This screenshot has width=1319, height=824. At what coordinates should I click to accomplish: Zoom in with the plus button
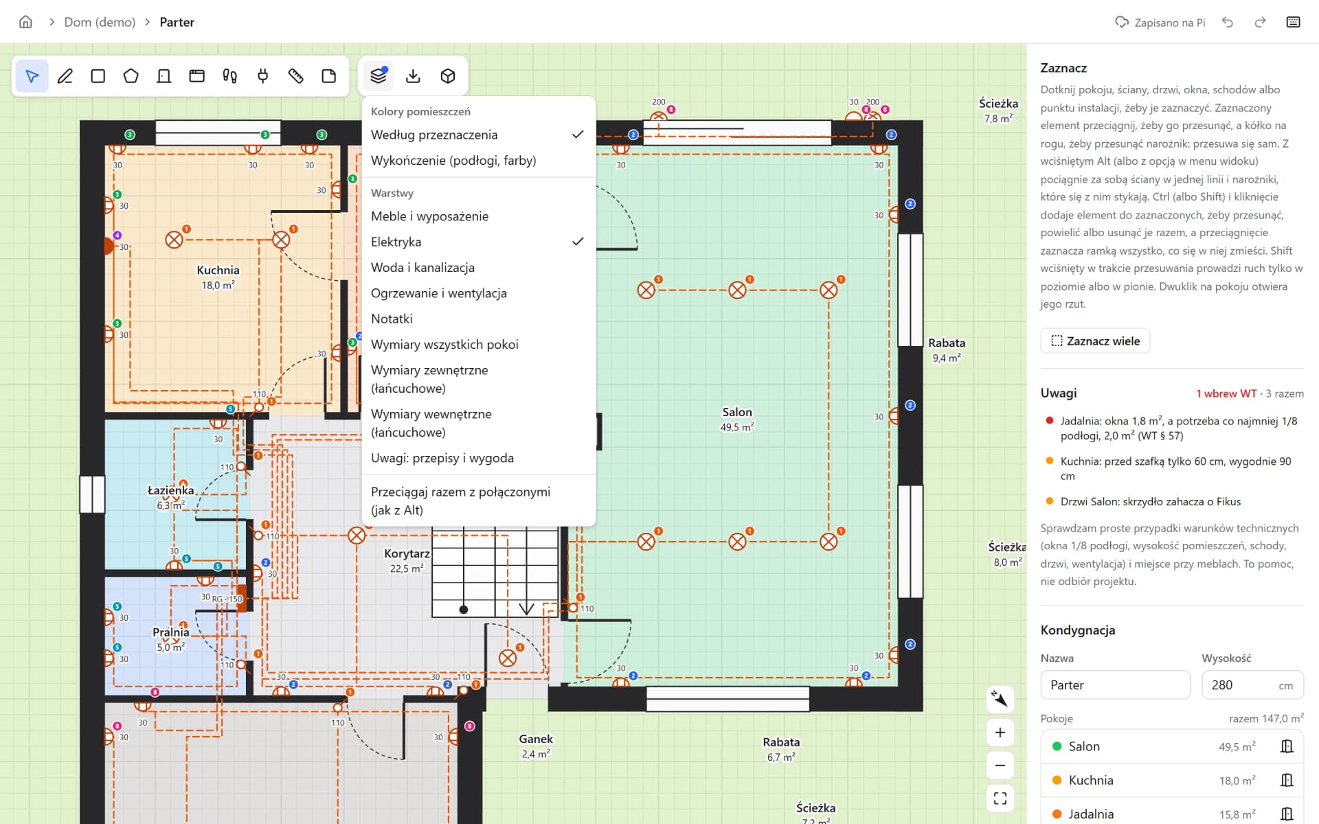[x=1000, y=733]
